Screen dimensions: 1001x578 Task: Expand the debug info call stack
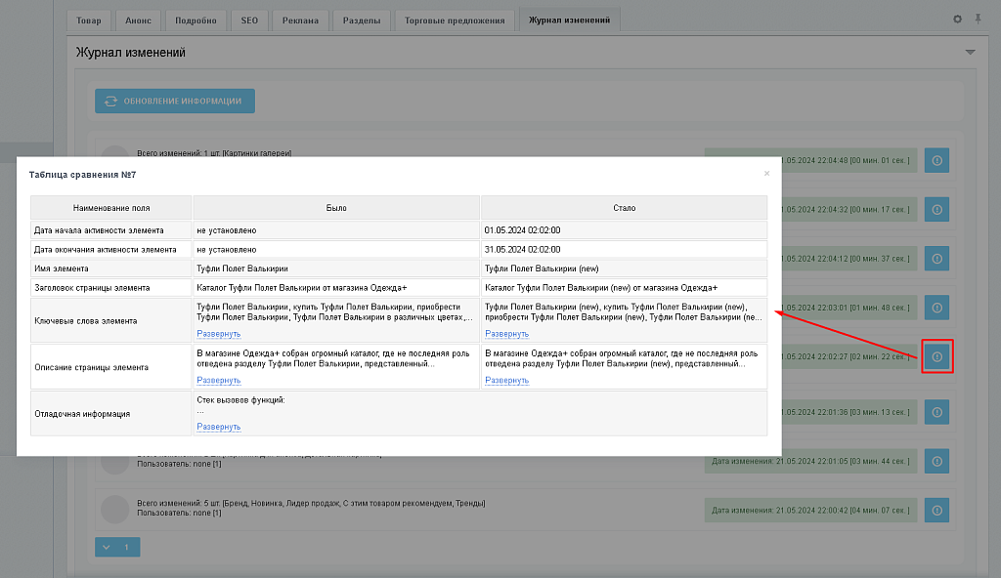pos(218,427)
